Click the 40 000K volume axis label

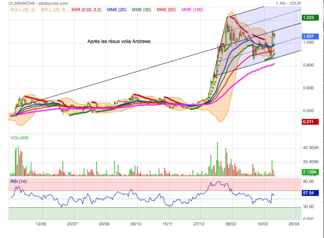tap(311, 148)
